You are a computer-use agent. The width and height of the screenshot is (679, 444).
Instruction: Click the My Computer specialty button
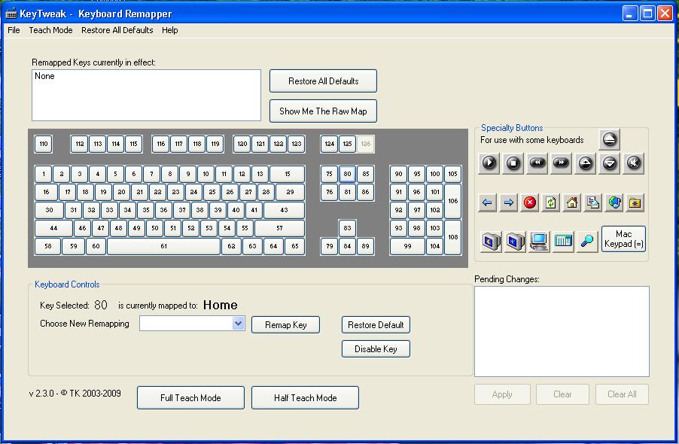coord(539,241)
